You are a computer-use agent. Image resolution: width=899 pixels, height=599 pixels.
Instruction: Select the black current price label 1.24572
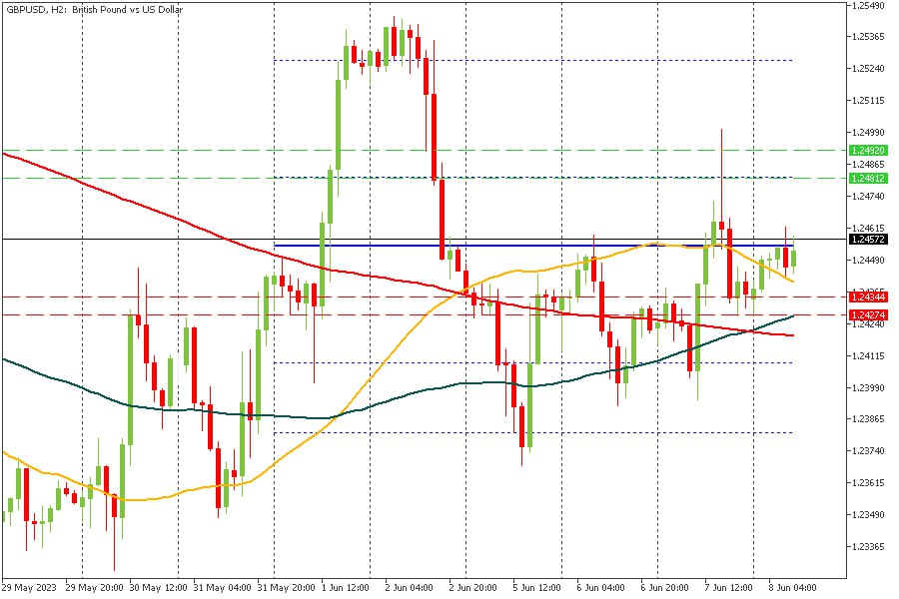[x=868, y=239]
